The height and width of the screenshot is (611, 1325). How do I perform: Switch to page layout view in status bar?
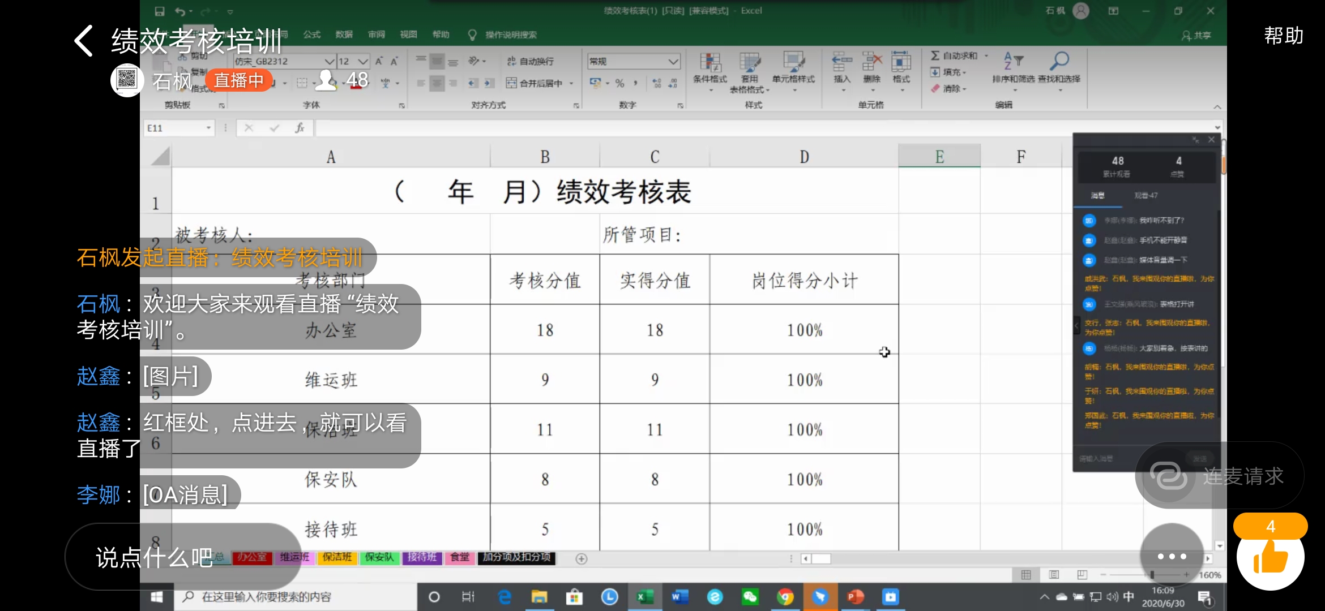point(1054,575)
